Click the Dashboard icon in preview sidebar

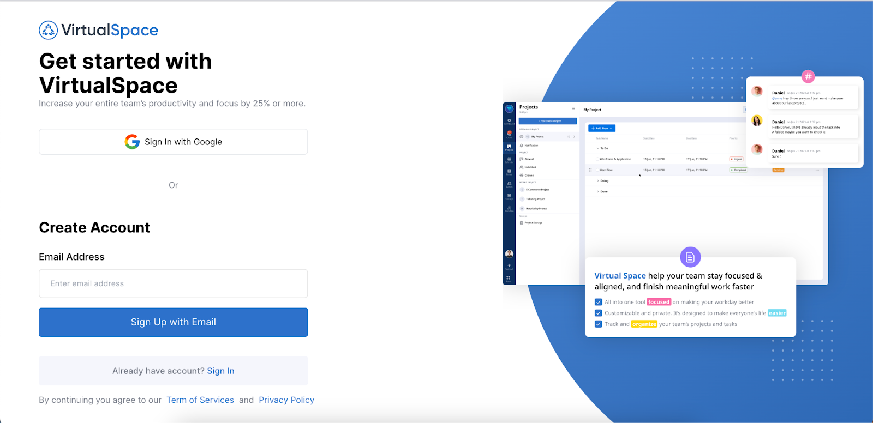(509, 122)
